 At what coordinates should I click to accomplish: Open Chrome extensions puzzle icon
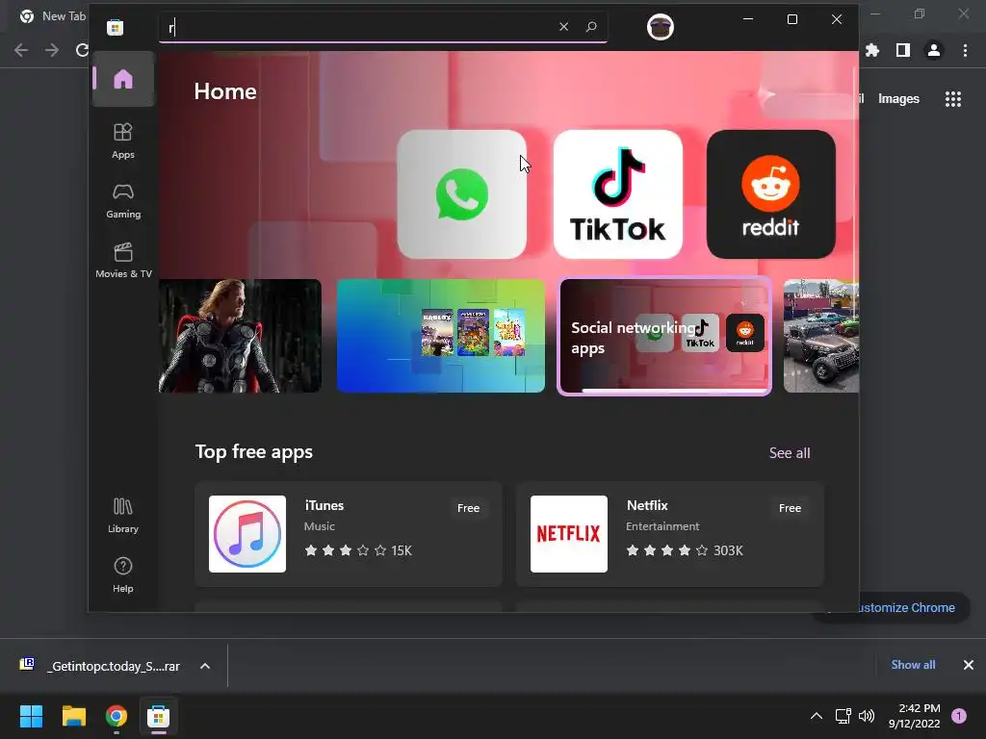[x=872, y=50]
